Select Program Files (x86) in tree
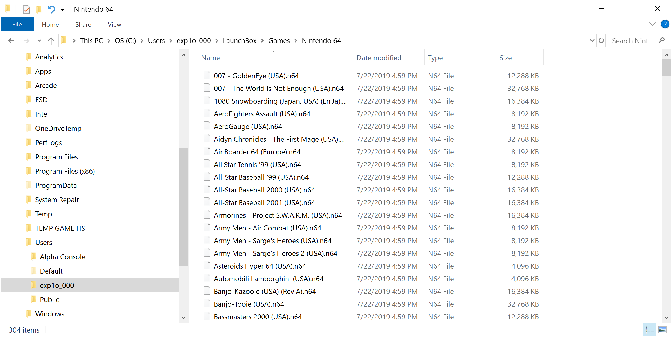672x337 pixels. coord(65,171)
